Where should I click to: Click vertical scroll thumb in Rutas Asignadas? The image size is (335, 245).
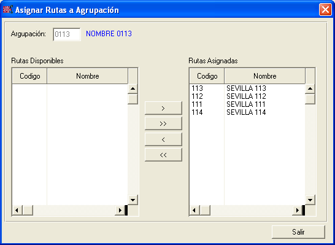coord(310,99)
